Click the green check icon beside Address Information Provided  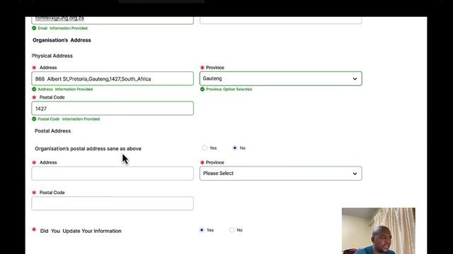(34, 90)
